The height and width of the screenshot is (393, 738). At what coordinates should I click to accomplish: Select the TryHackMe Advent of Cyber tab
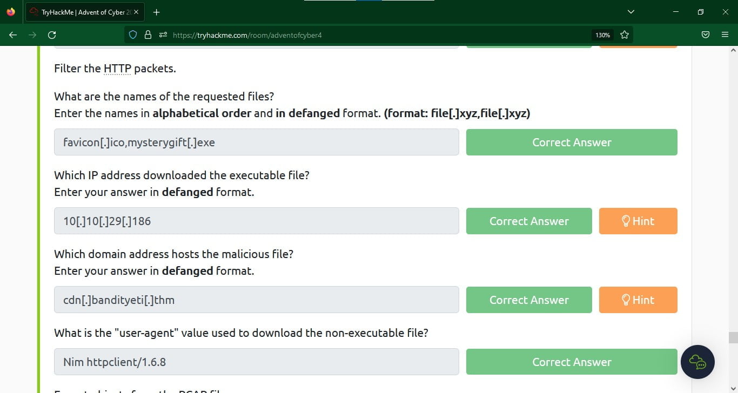pos(85,12)
